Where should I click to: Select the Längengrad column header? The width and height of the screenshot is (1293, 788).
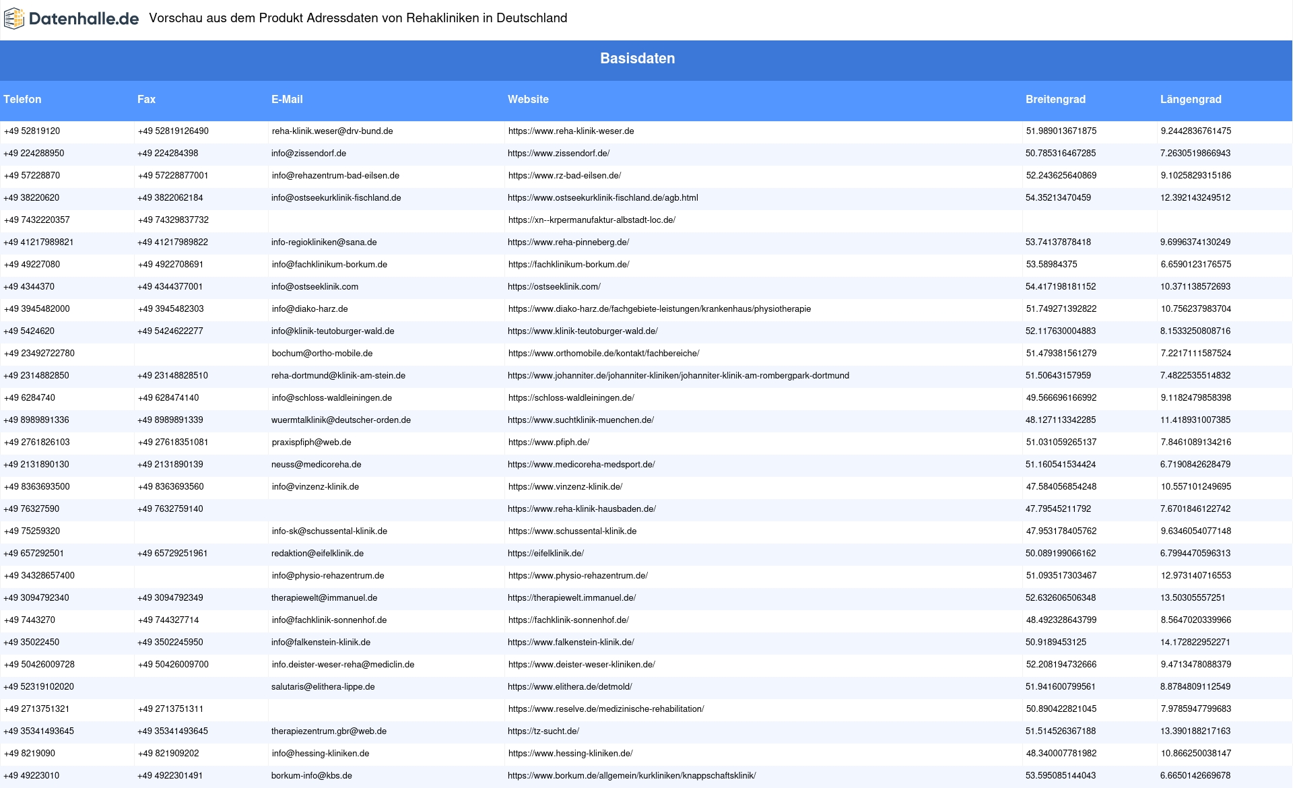point(1191,100)
